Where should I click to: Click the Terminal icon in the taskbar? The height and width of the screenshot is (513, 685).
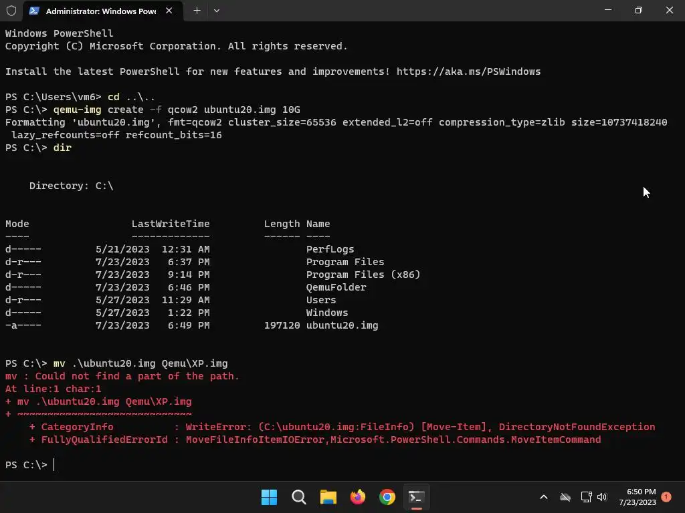tap(416, 497)
